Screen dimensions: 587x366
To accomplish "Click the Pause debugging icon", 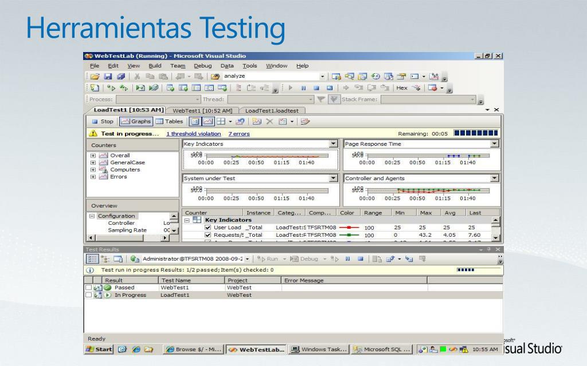I will click(x=304, y=88).
